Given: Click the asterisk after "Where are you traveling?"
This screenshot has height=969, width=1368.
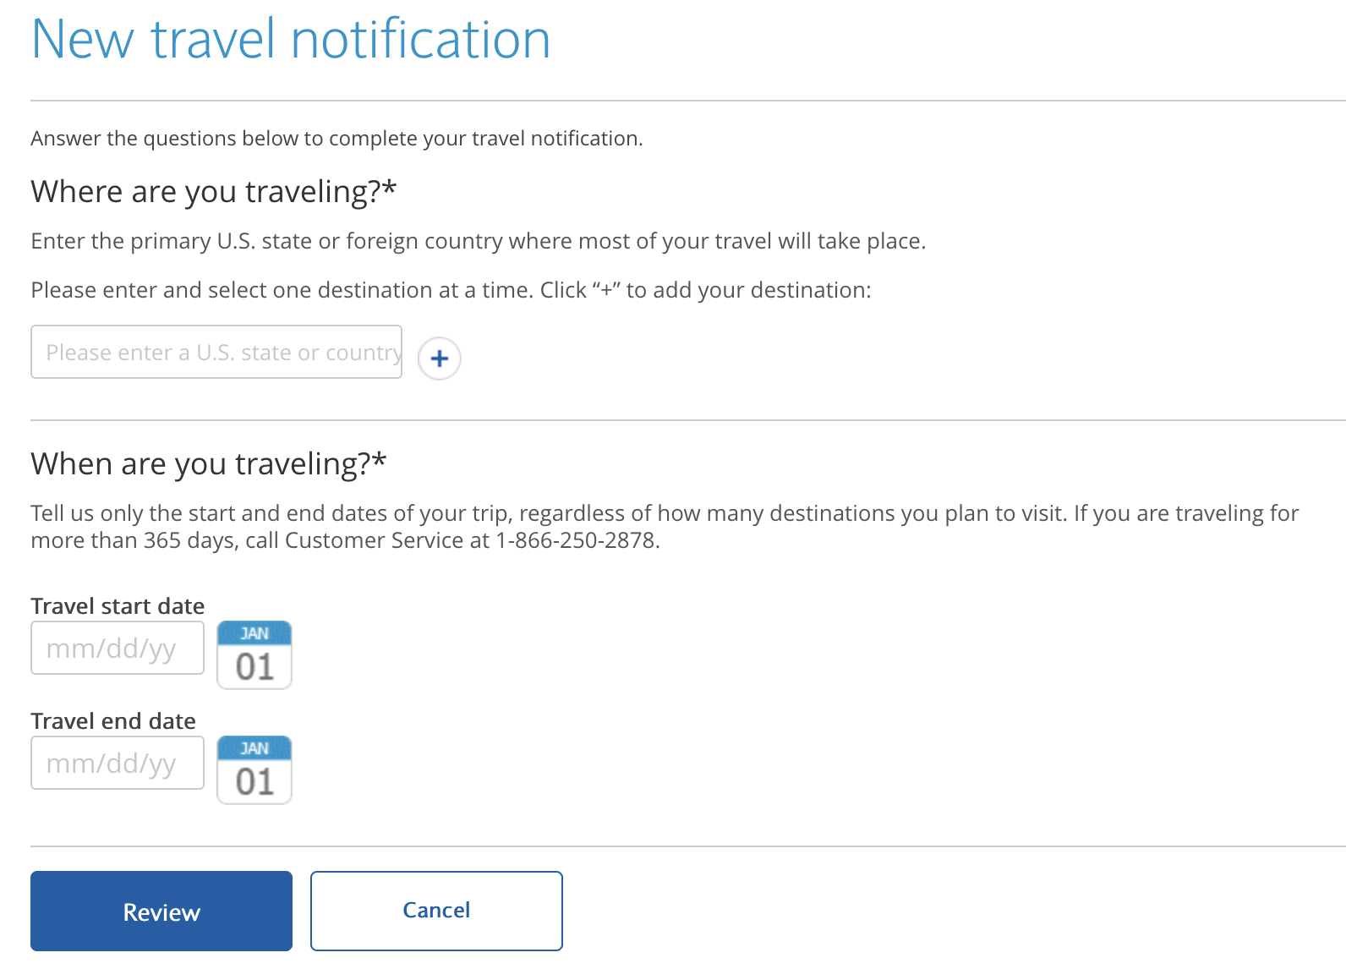Looking at the screenshot, I should pos(389,188).
